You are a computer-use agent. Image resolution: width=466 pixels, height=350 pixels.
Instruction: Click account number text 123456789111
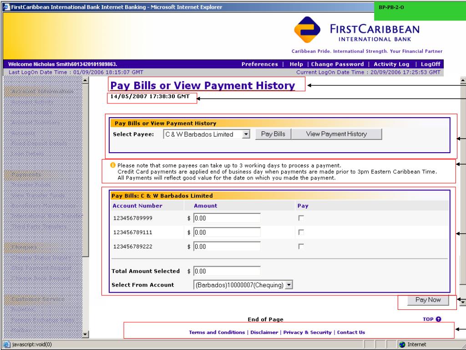click(x=133, y=232)
